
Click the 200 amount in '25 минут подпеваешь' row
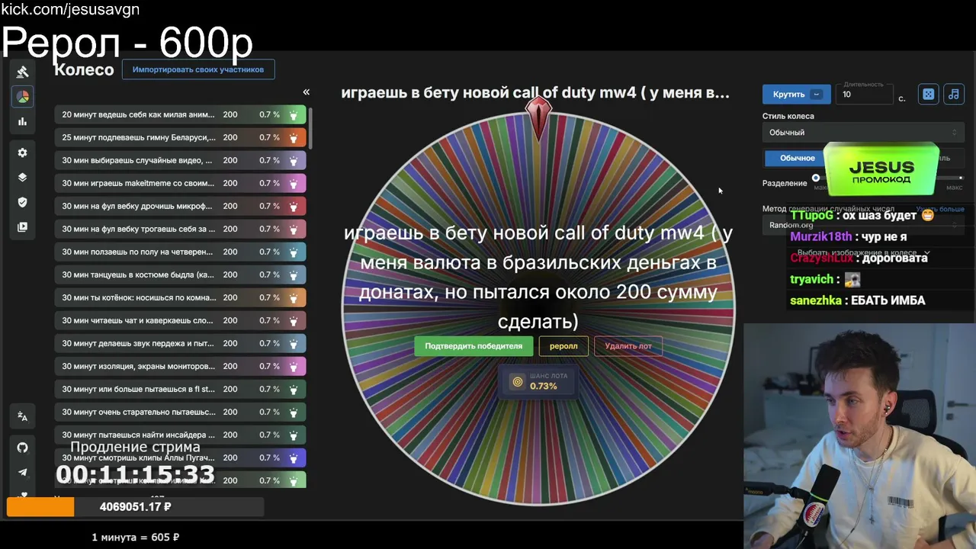[x=230, y=138]
